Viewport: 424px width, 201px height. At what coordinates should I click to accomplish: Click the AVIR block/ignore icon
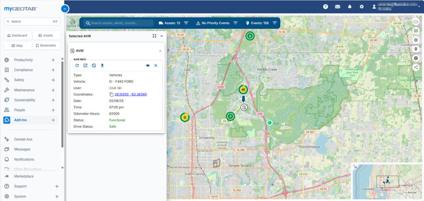tap(94, 65)
